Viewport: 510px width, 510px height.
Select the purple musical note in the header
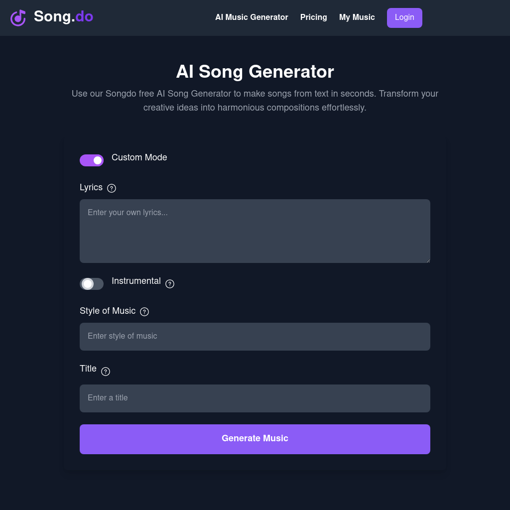tap(18, 17)
